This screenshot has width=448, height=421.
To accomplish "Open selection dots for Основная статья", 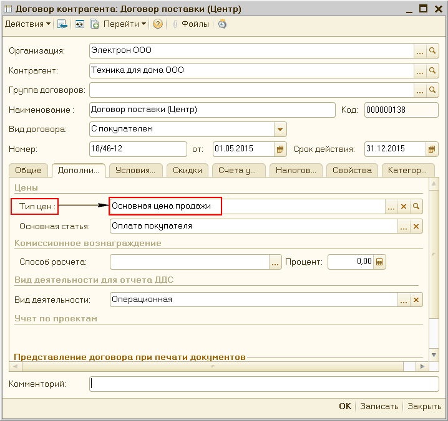I will 404,227.
